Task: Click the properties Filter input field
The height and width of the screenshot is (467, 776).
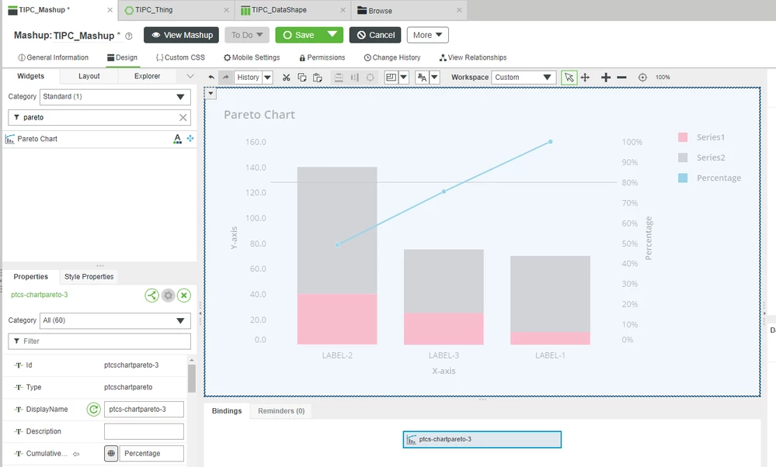Action: (99, 341)
